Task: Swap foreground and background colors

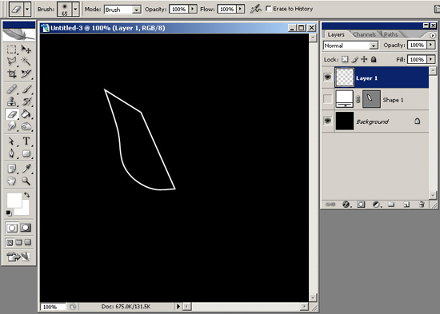Action: pyautogui.click(x=26, y=194)
